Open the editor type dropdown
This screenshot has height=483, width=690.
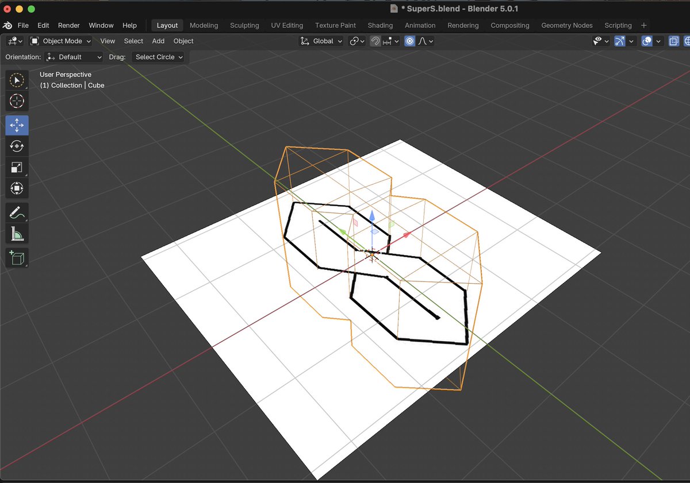click(14, 41)
